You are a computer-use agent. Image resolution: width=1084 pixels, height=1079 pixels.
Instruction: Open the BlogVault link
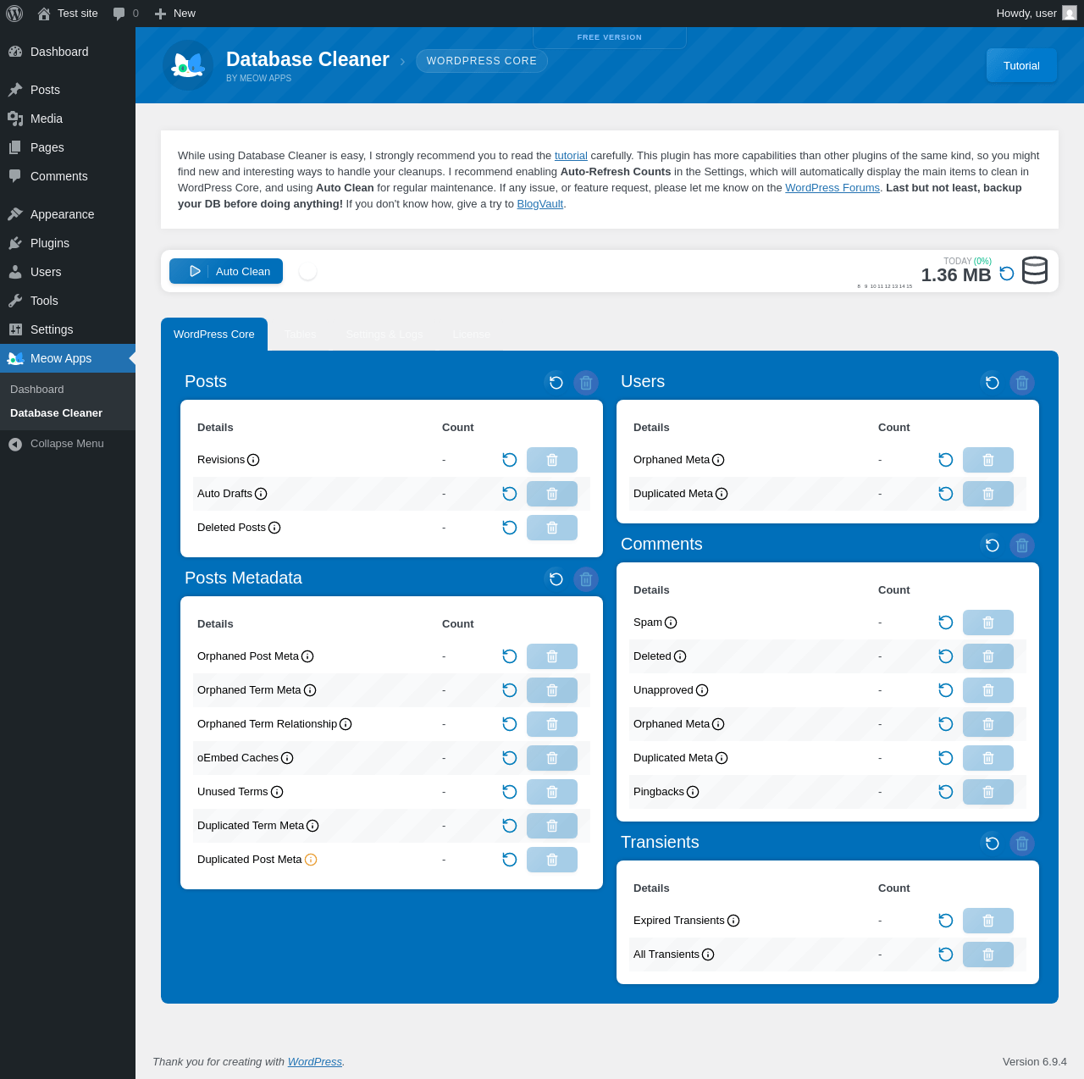coord(540,204)
